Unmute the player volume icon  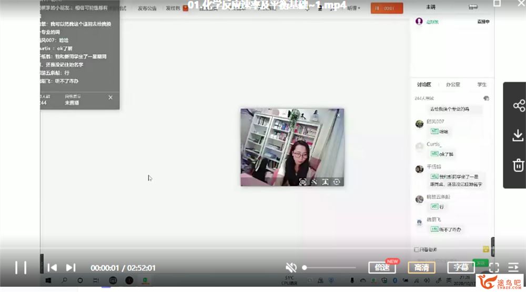point(291,267)
